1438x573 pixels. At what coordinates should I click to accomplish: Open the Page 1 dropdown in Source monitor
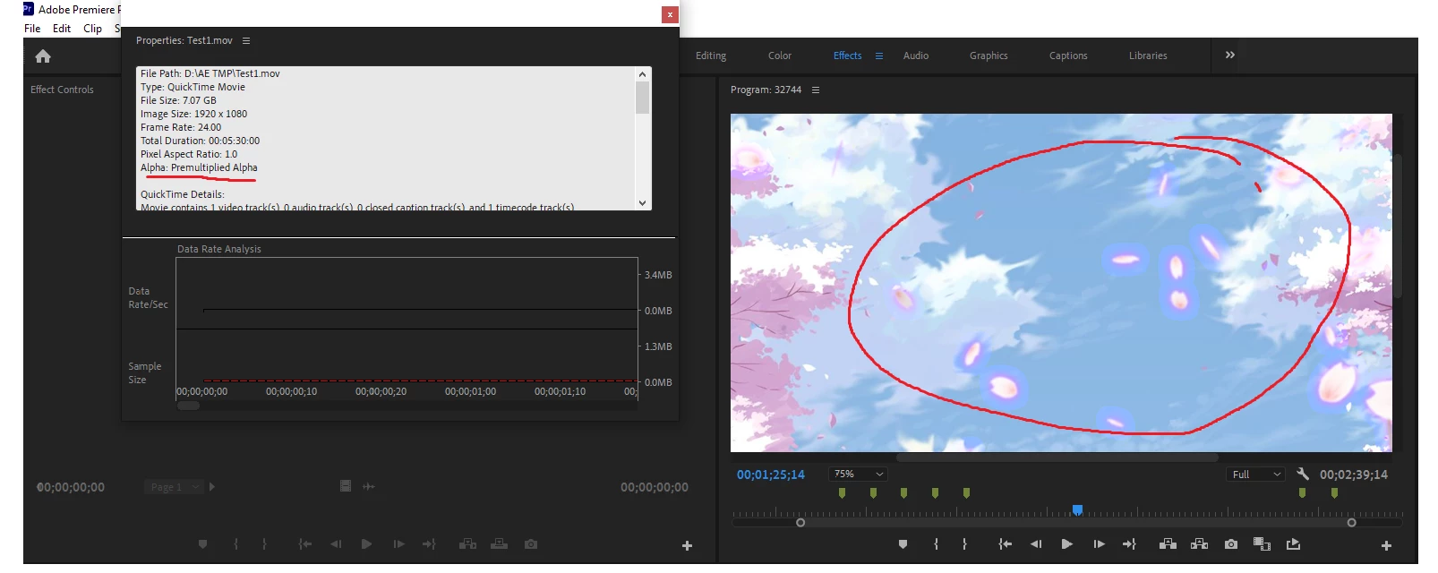click(174, 487)
